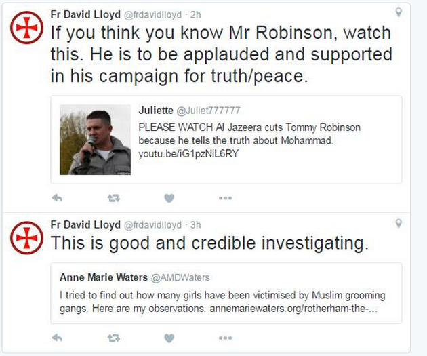This screenshot has height=356, width=427.
Task: Open the quoted tweet photo thumbnail
Action: [95, 140]
